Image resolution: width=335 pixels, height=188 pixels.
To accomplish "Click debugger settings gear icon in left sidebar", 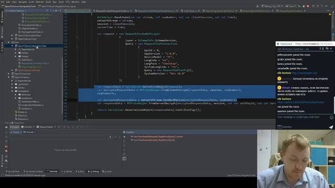I will point(6,161).
